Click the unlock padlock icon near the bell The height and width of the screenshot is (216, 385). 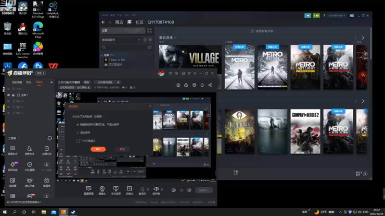click(186, 85)
